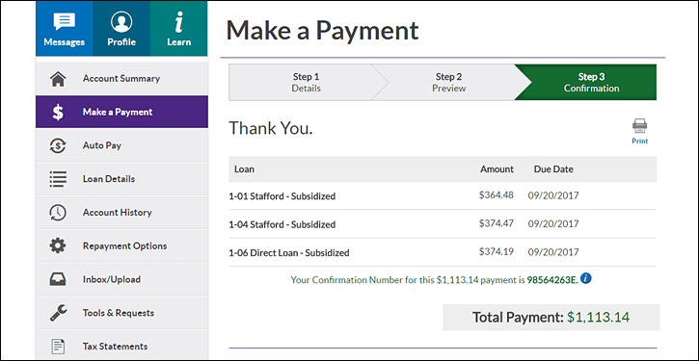Go to Step 1 Details
The height and width of the screenshot is (361, 699).
click(x=306, y=83)
